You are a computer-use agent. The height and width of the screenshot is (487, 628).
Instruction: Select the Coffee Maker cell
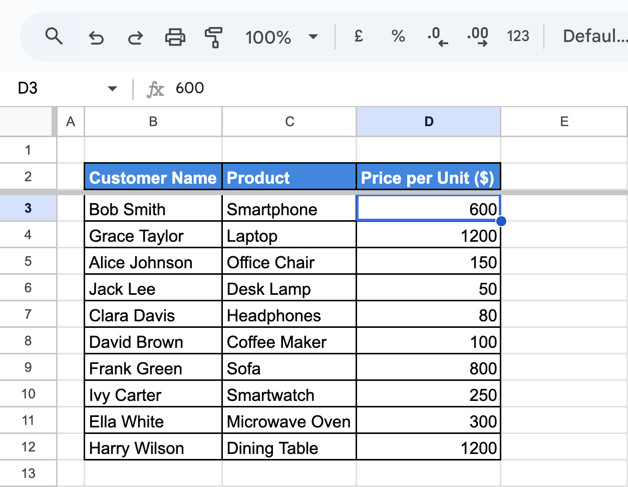pyautogui.click(x=289, y=341)
